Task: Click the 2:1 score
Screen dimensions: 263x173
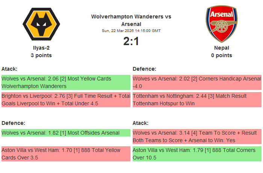Action: click(x=131, y=41)
